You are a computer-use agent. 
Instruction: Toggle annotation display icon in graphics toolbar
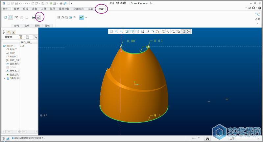tap(183, 31)
